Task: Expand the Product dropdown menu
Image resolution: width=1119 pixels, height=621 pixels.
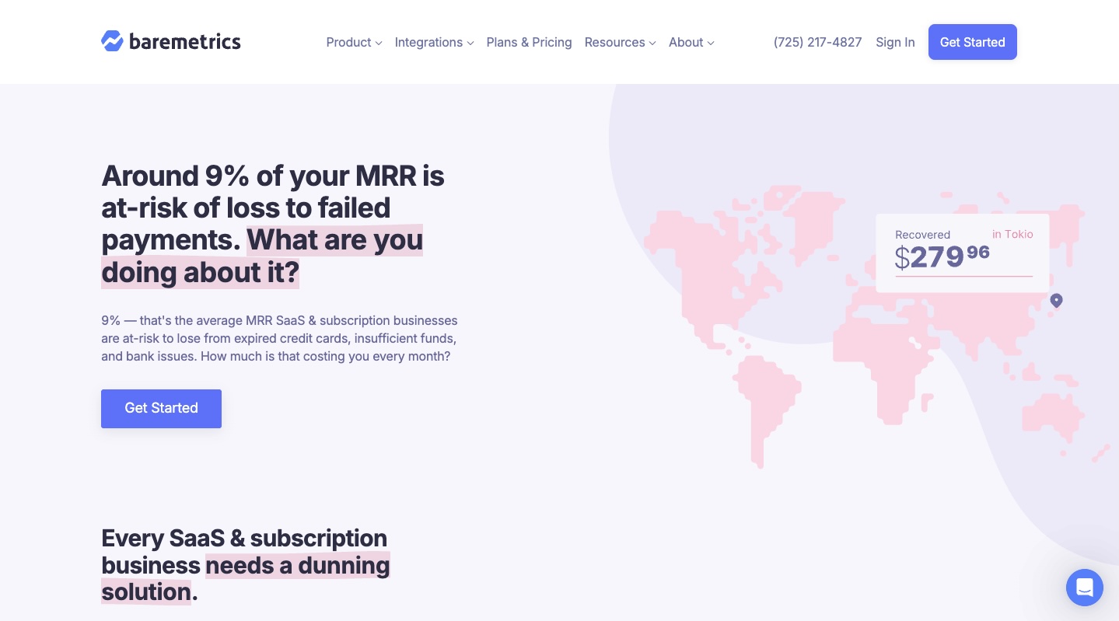Action: (354, 42)
